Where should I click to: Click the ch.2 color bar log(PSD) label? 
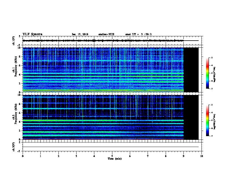point(214,122)
